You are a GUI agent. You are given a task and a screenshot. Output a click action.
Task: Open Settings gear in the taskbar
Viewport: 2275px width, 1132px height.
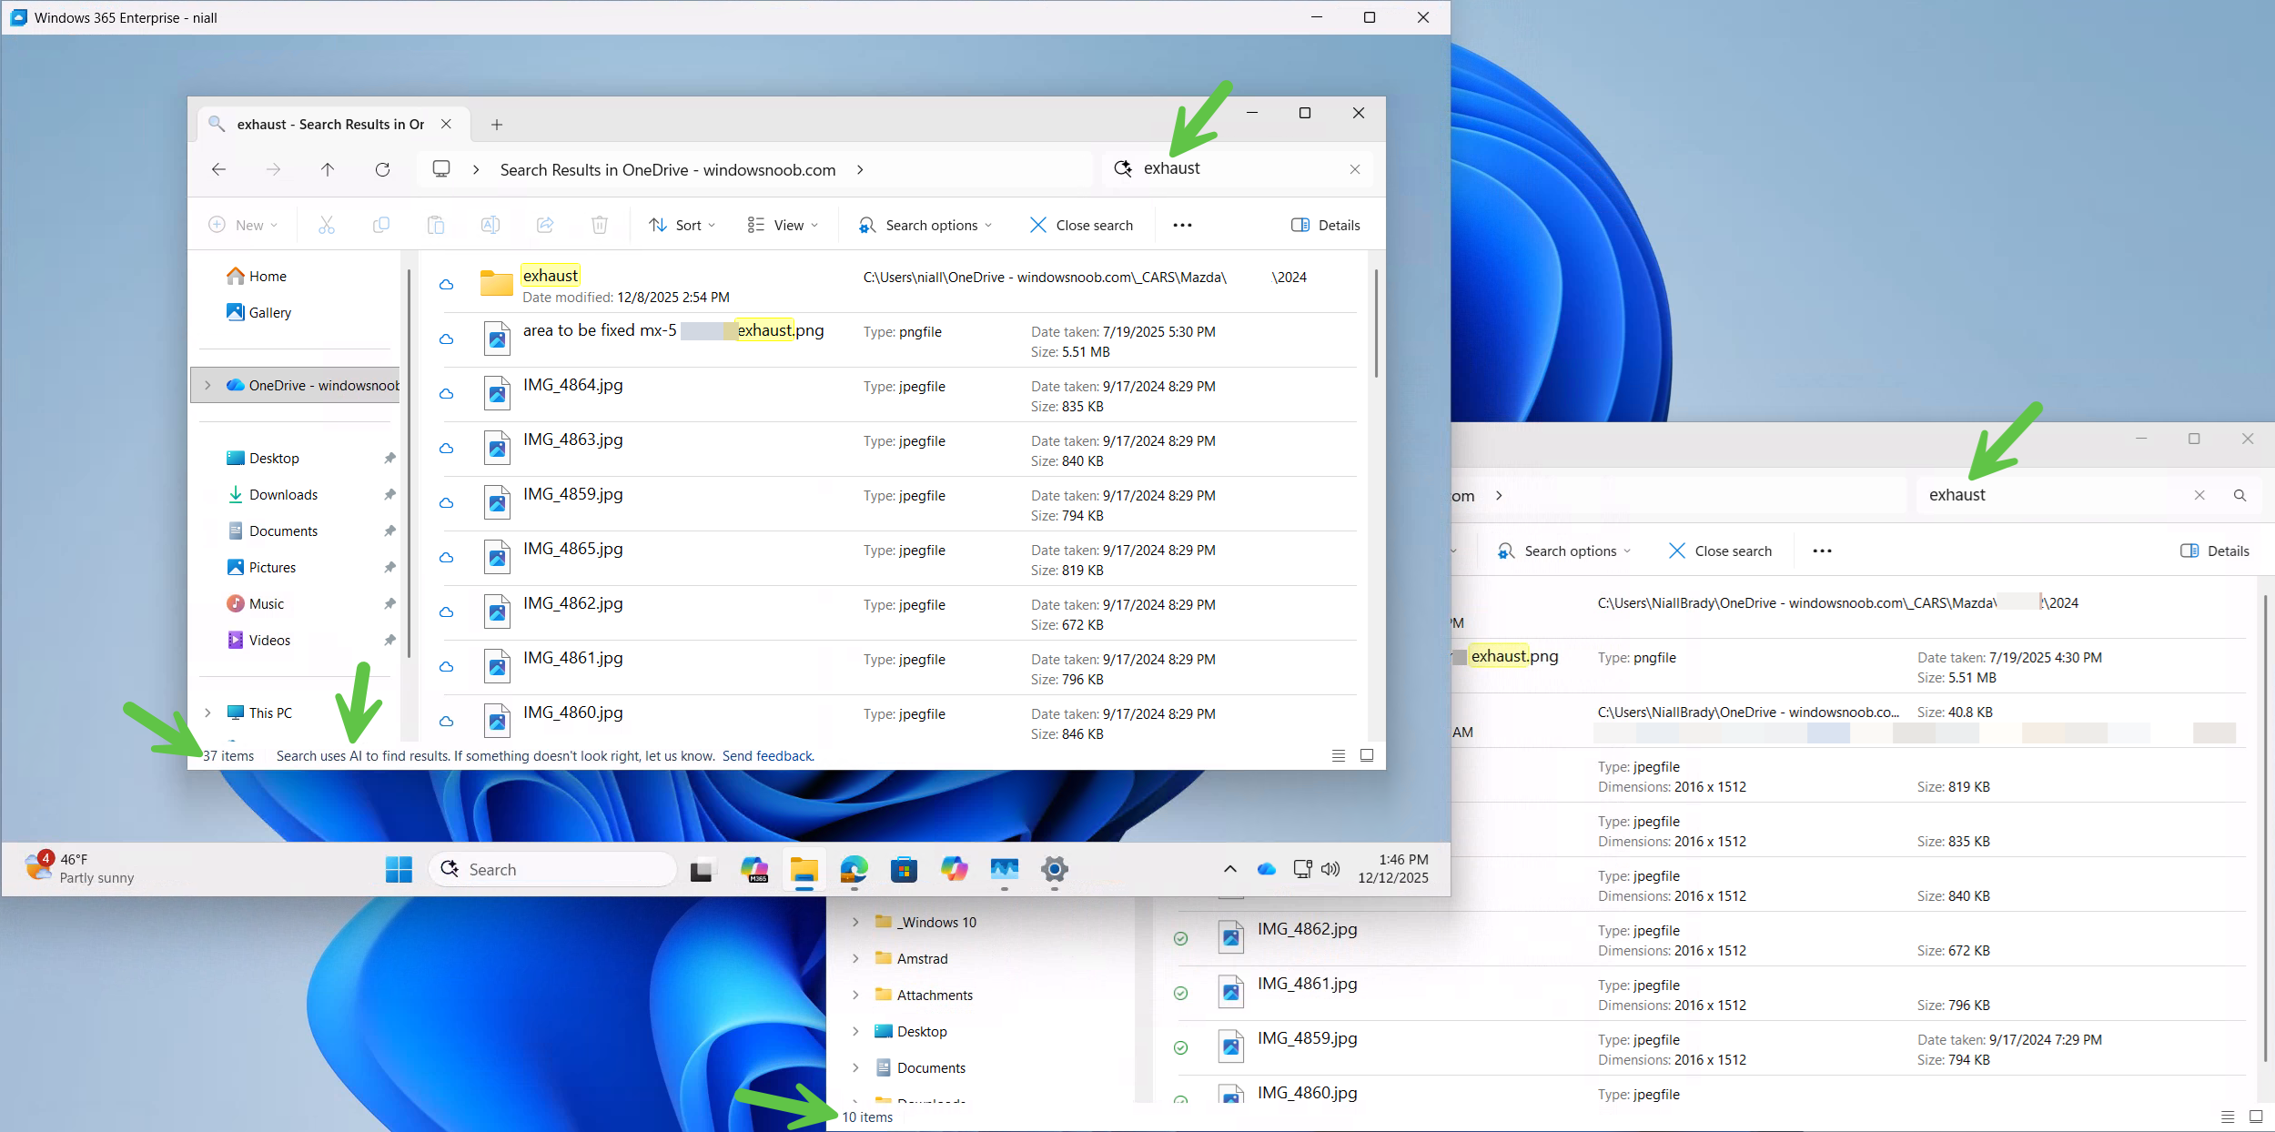tap(1054, 869)
